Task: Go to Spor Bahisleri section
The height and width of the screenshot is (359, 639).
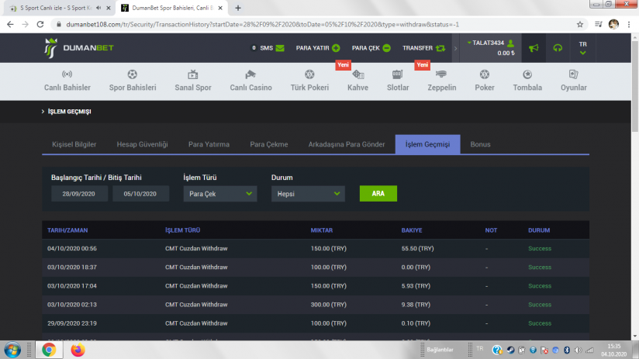Action: [x=133, y=81]
